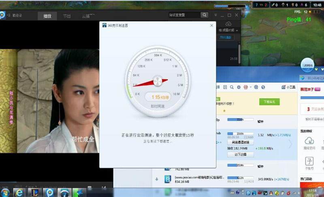Click the 35.9% download progress bar
The width and height of the screenshot is (324, 197).
[x=240, y=165]
